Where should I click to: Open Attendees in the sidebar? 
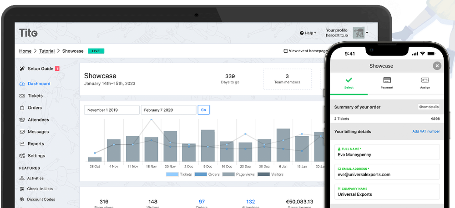[x=38, y=119]
